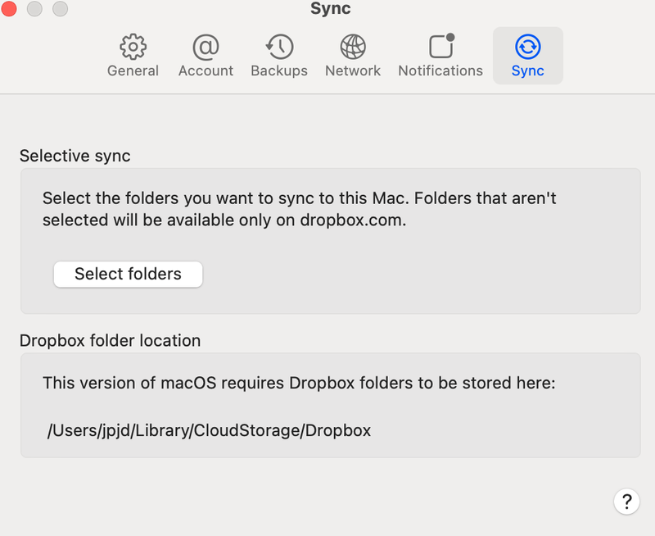Click the Account @ symbol icon

pos(206,46)
